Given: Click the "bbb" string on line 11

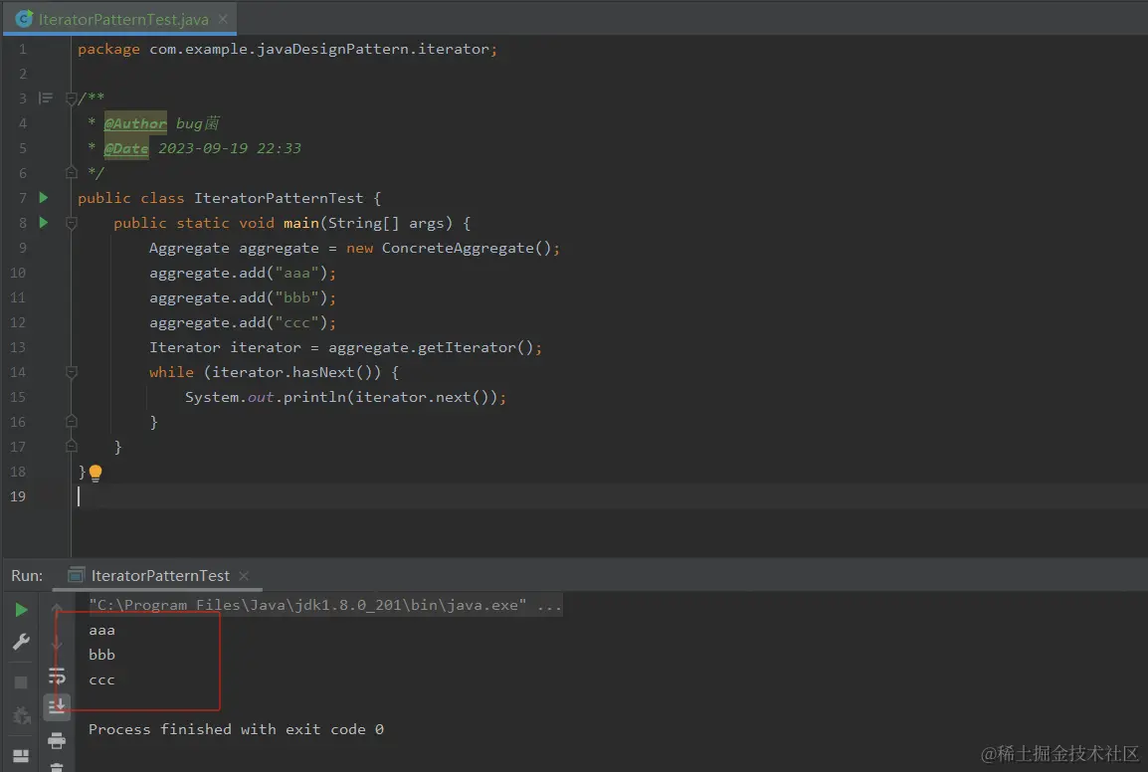Looking at the screenshot, I should [296, 297].
